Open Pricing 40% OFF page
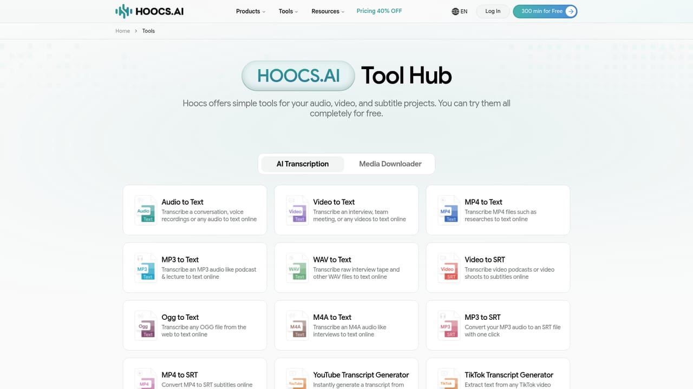The width and height of the screenshot is (693, 389). (379, 11)
